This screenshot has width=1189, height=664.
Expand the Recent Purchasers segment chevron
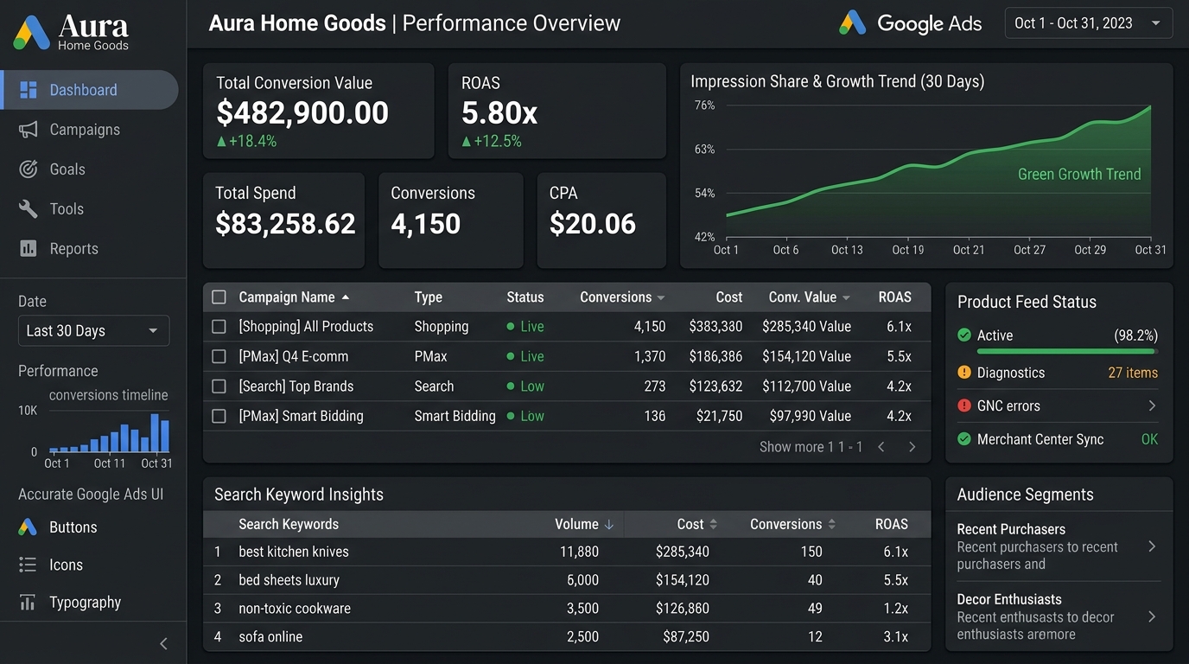point(1152,546)
